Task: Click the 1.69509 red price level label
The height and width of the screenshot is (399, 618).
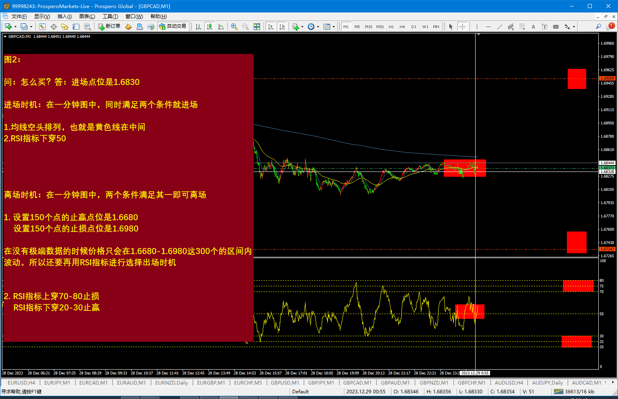Action: [x=607, y=79]
